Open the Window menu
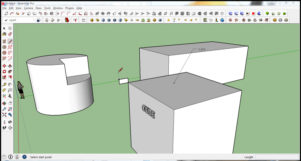The width and height of the screenshot is (301, 161). pos(58,8)
